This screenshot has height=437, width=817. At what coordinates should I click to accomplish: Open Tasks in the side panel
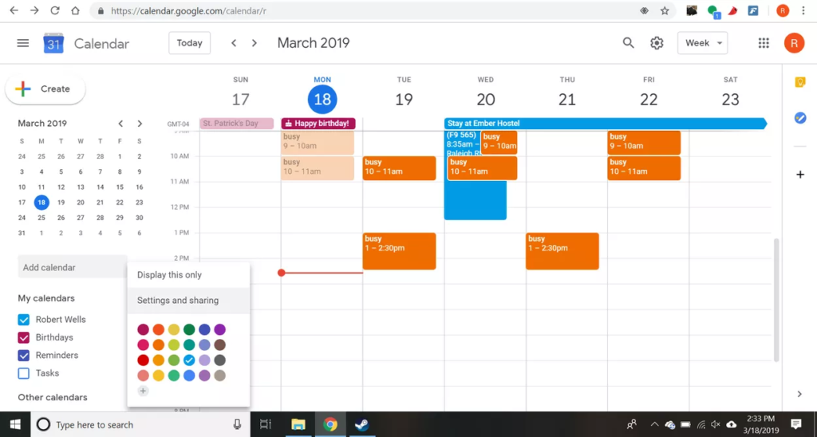coord(799,118)
